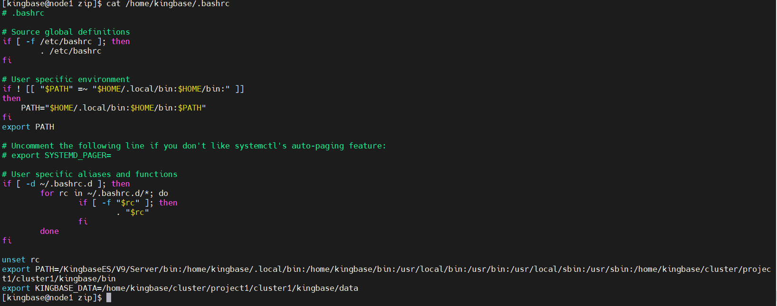Click the 'if ! [[ "$PATH"' condition line
777x306 pixels.
[123, 89]
